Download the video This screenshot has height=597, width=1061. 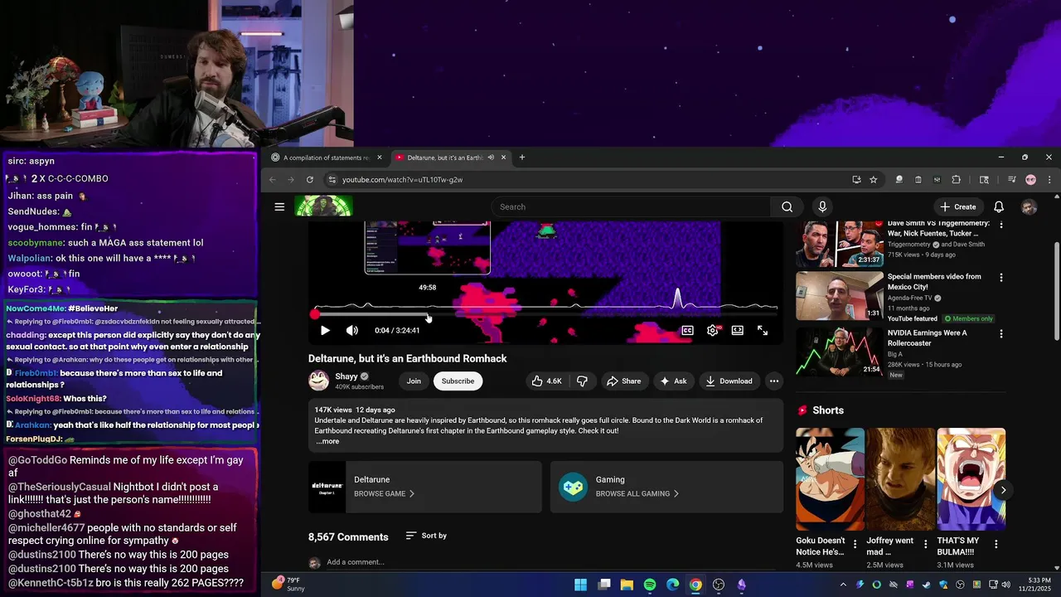[729, 381]
